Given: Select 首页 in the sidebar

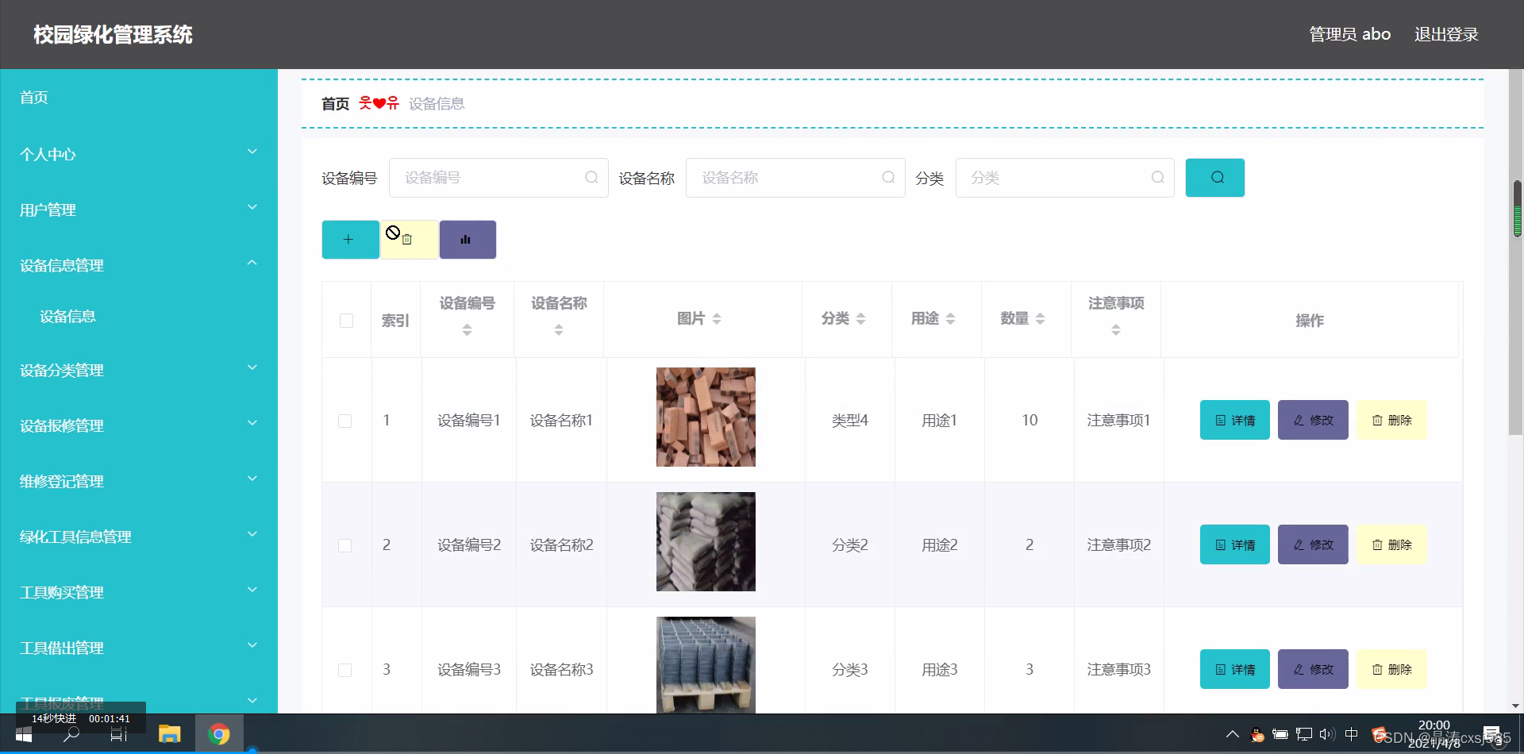Looking at the screenshot, I should tap(33, 97).
